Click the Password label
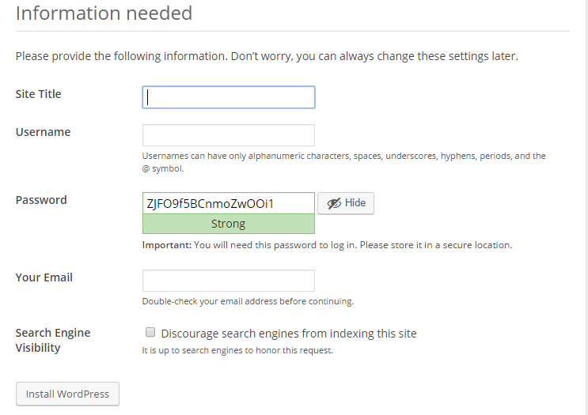 pyautogui.click(x=41, y=200)
